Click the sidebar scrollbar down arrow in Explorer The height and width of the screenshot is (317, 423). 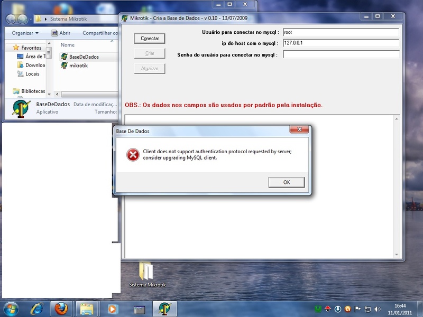(49, 94)
